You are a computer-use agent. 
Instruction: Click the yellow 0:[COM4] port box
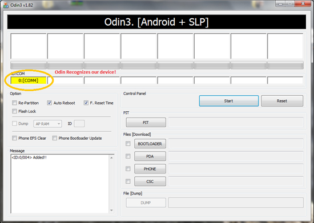(28, 80)
